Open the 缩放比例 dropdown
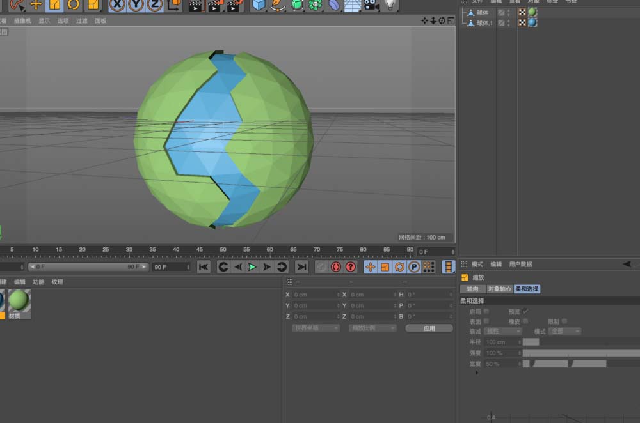The width and height of the screenshot is (640, 423). [372, 328]
